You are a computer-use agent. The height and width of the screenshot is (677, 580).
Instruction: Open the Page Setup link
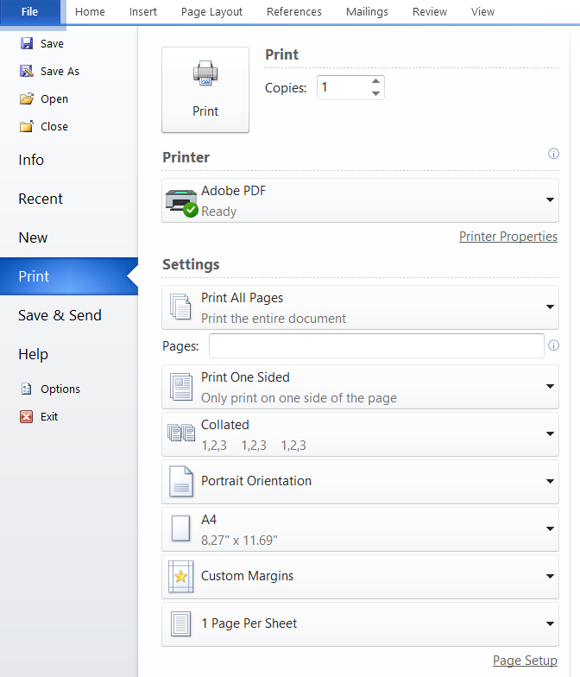coord(525,661)
